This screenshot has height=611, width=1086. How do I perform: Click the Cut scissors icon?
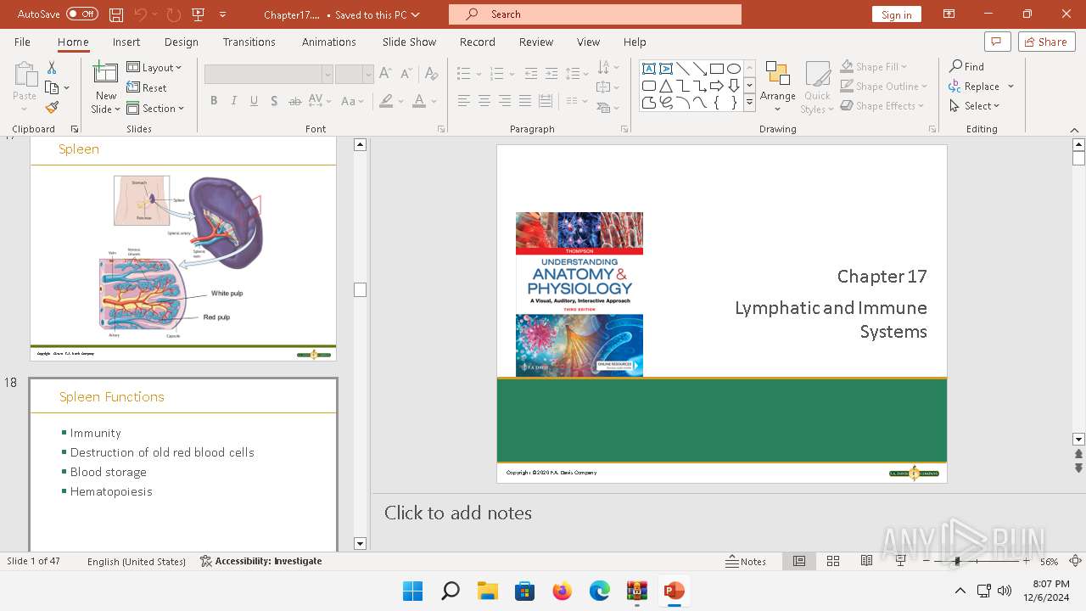point(52,67)
